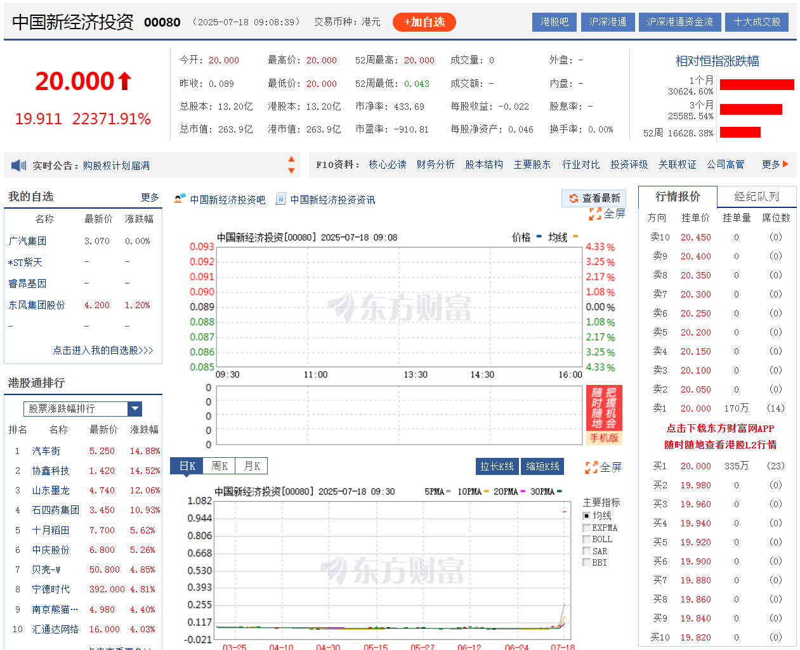
Task: Open the 投资评级 link
Action: [629, 164]
